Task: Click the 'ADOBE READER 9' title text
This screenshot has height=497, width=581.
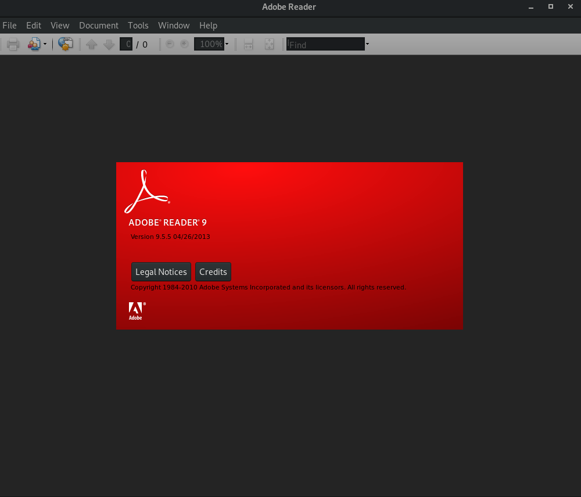Action: [x=167, y=223]
